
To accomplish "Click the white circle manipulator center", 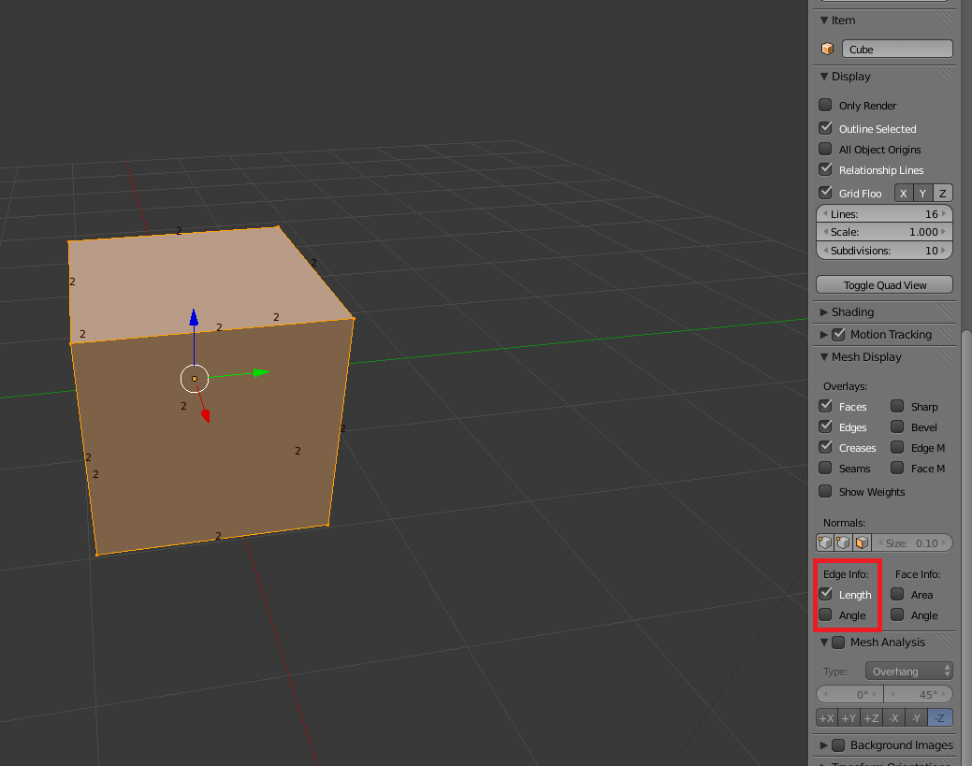I will tap(194, 379).
